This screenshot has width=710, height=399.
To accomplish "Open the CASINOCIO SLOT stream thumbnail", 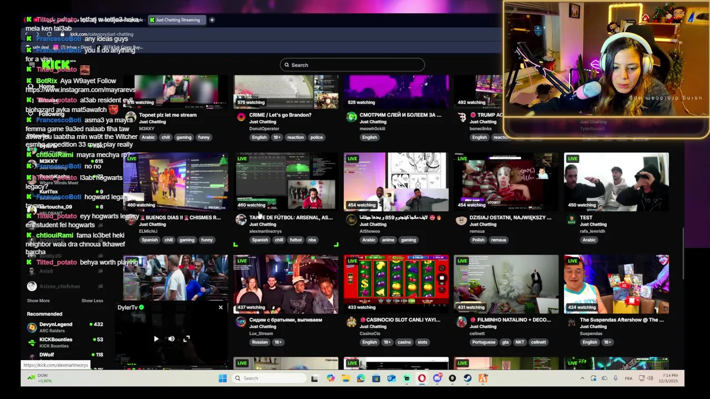I will [x=396, y=284].
